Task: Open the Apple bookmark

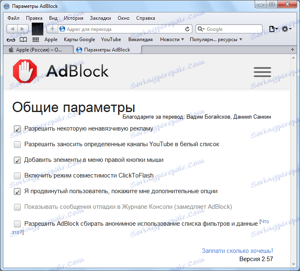Action: click(51, 40)
